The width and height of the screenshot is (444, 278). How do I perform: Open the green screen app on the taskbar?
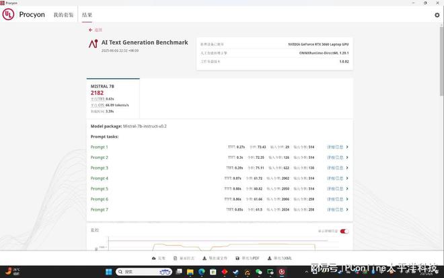click(270, 272)
